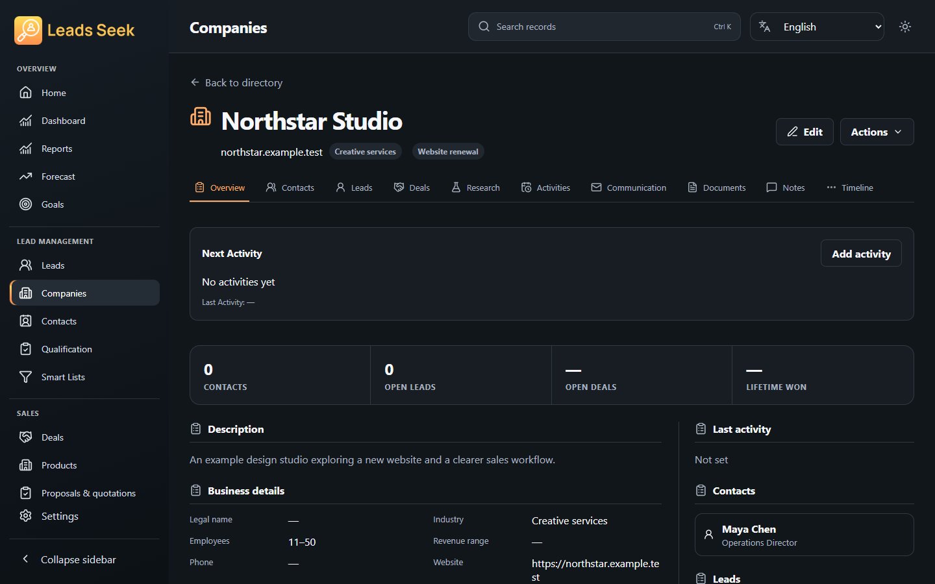Viewport: 935px width, 584px height.
Task: Open Maya Chen contact card
Action: (804, 535)
